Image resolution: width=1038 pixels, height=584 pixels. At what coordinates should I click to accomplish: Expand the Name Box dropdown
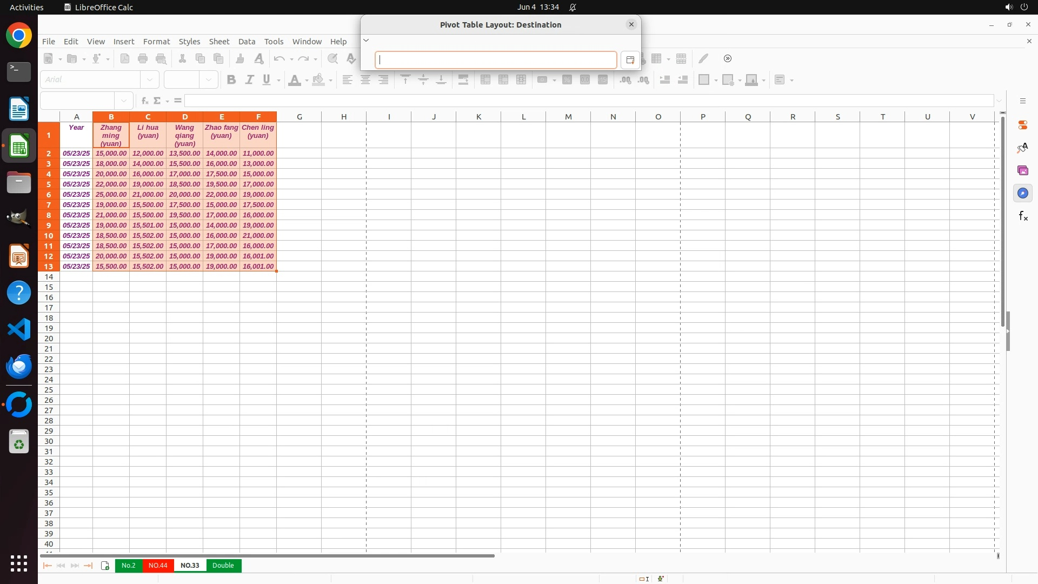pos(124,101)
